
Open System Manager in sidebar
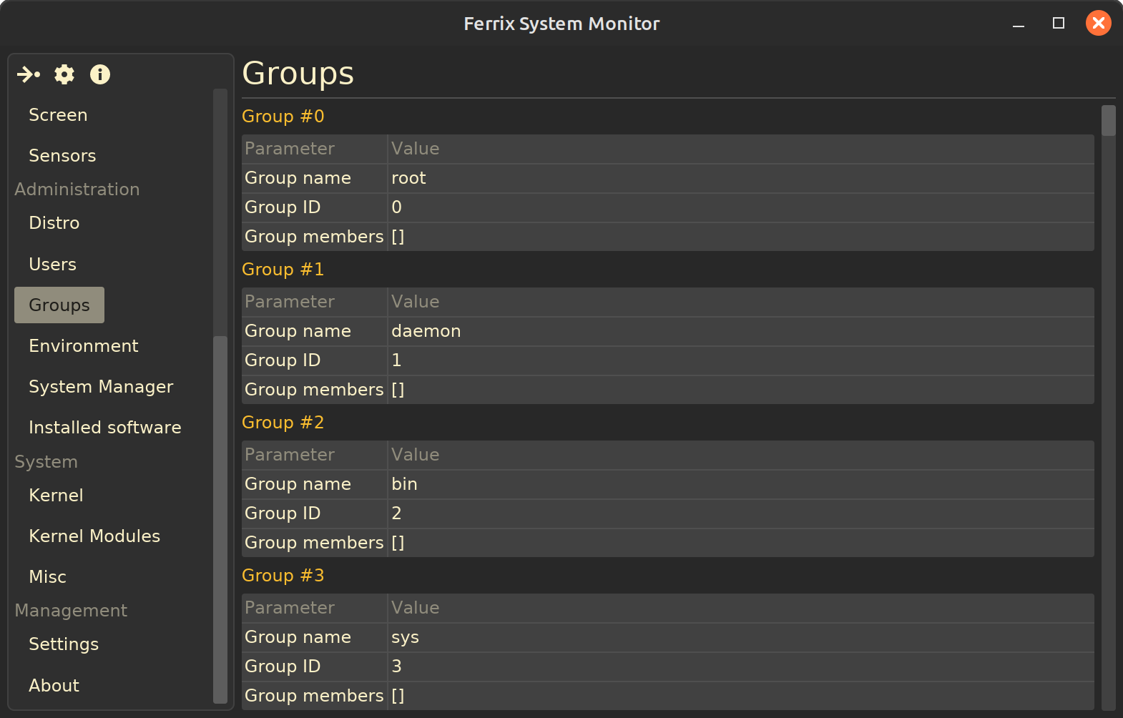point(101,387)
